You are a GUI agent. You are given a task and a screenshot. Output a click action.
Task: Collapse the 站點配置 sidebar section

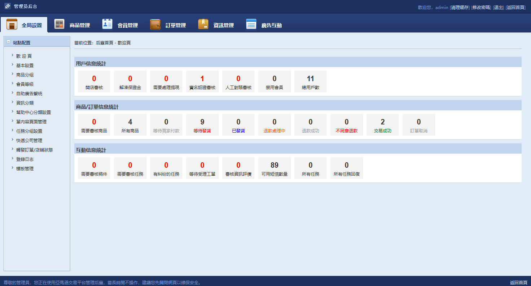[x=9, y=42]
